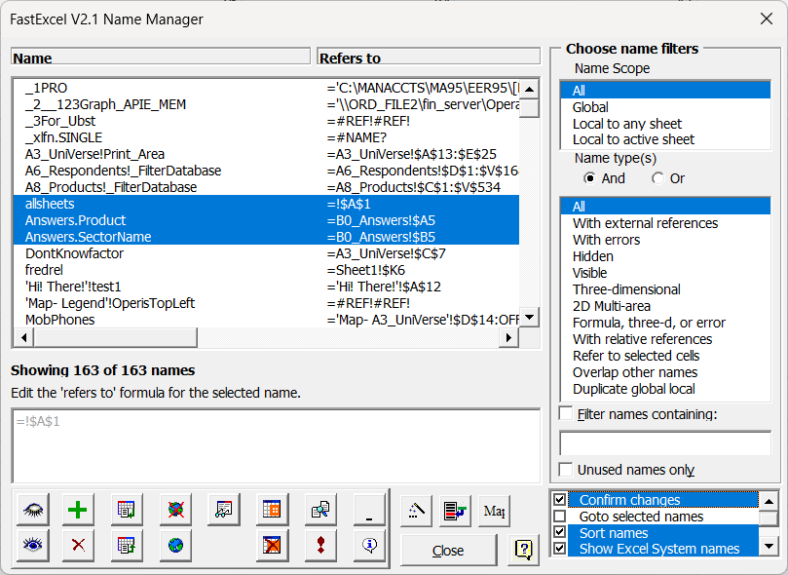Select Duplicate global local filter
This screenshot has height=575, width=788.
(x=665, y=389)
